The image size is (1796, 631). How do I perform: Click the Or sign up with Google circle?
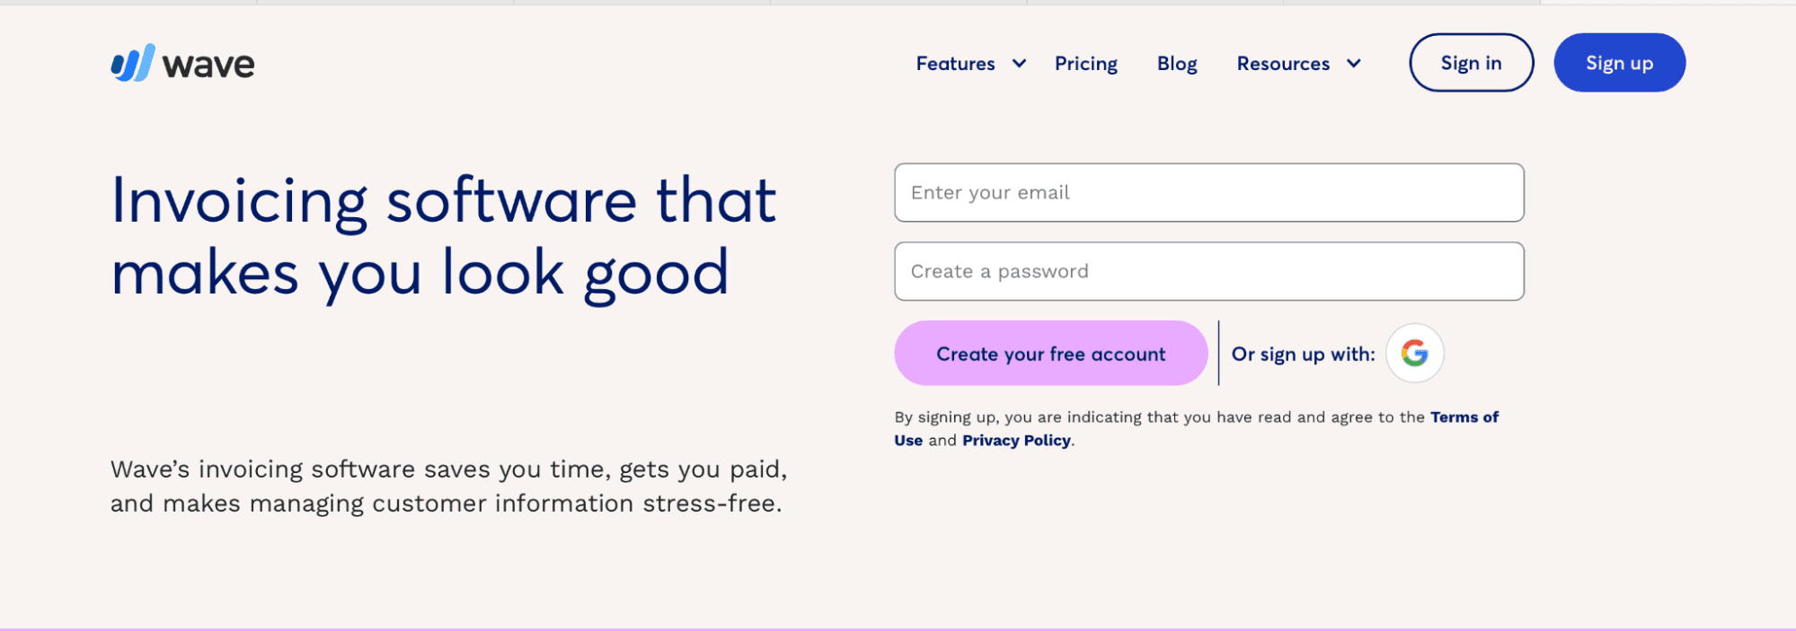(1413, 353)
